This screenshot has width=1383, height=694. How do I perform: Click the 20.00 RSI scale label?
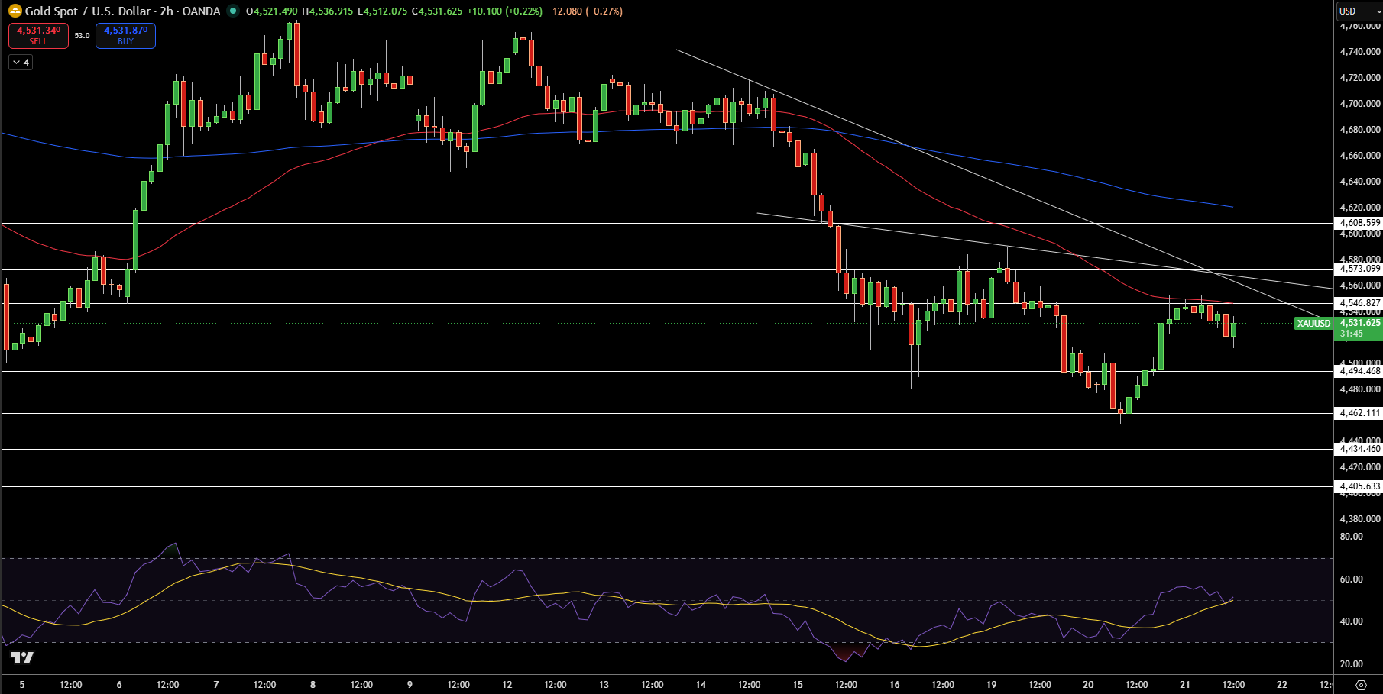(1352, 664)
